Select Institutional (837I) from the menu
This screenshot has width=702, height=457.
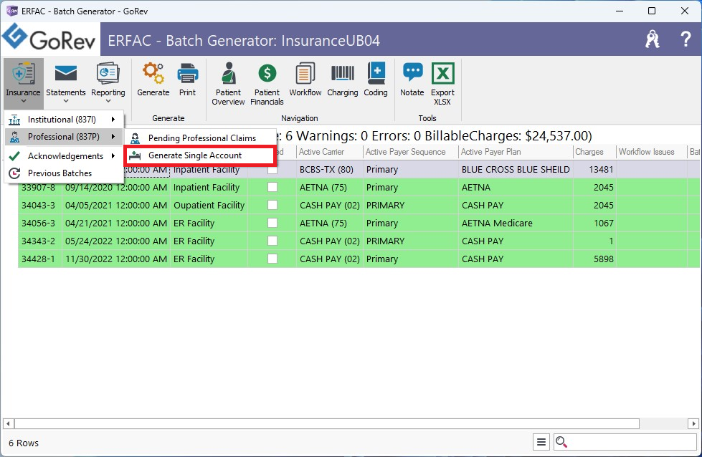pyautogui.click(x=64, y=120)
